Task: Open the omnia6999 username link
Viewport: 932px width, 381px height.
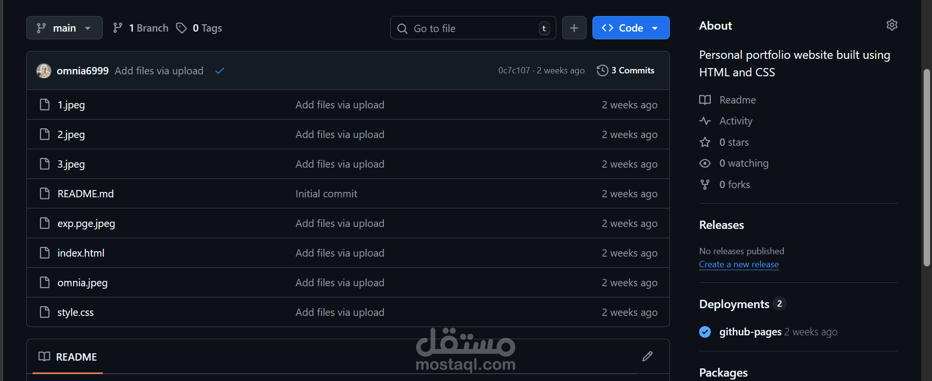Action: (x=82, y=71)
